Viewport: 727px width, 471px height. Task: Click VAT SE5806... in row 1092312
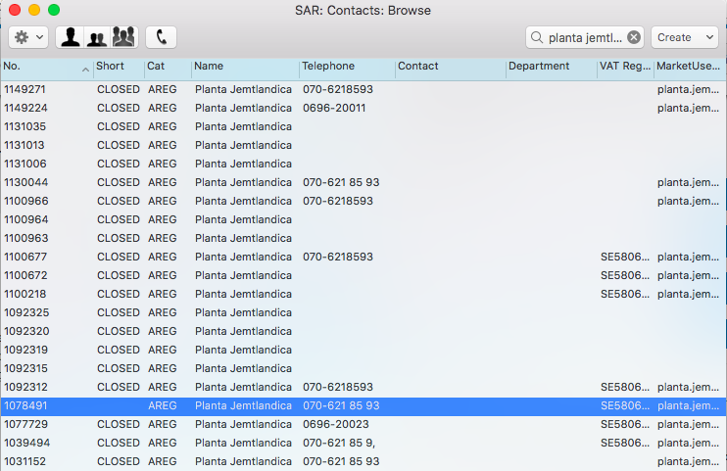625,387
